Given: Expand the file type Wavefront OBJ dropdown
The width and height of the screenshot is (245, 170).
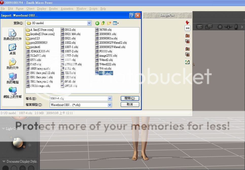Looking at the screenshot, I should pyautogui.click(x=110, y=105).
